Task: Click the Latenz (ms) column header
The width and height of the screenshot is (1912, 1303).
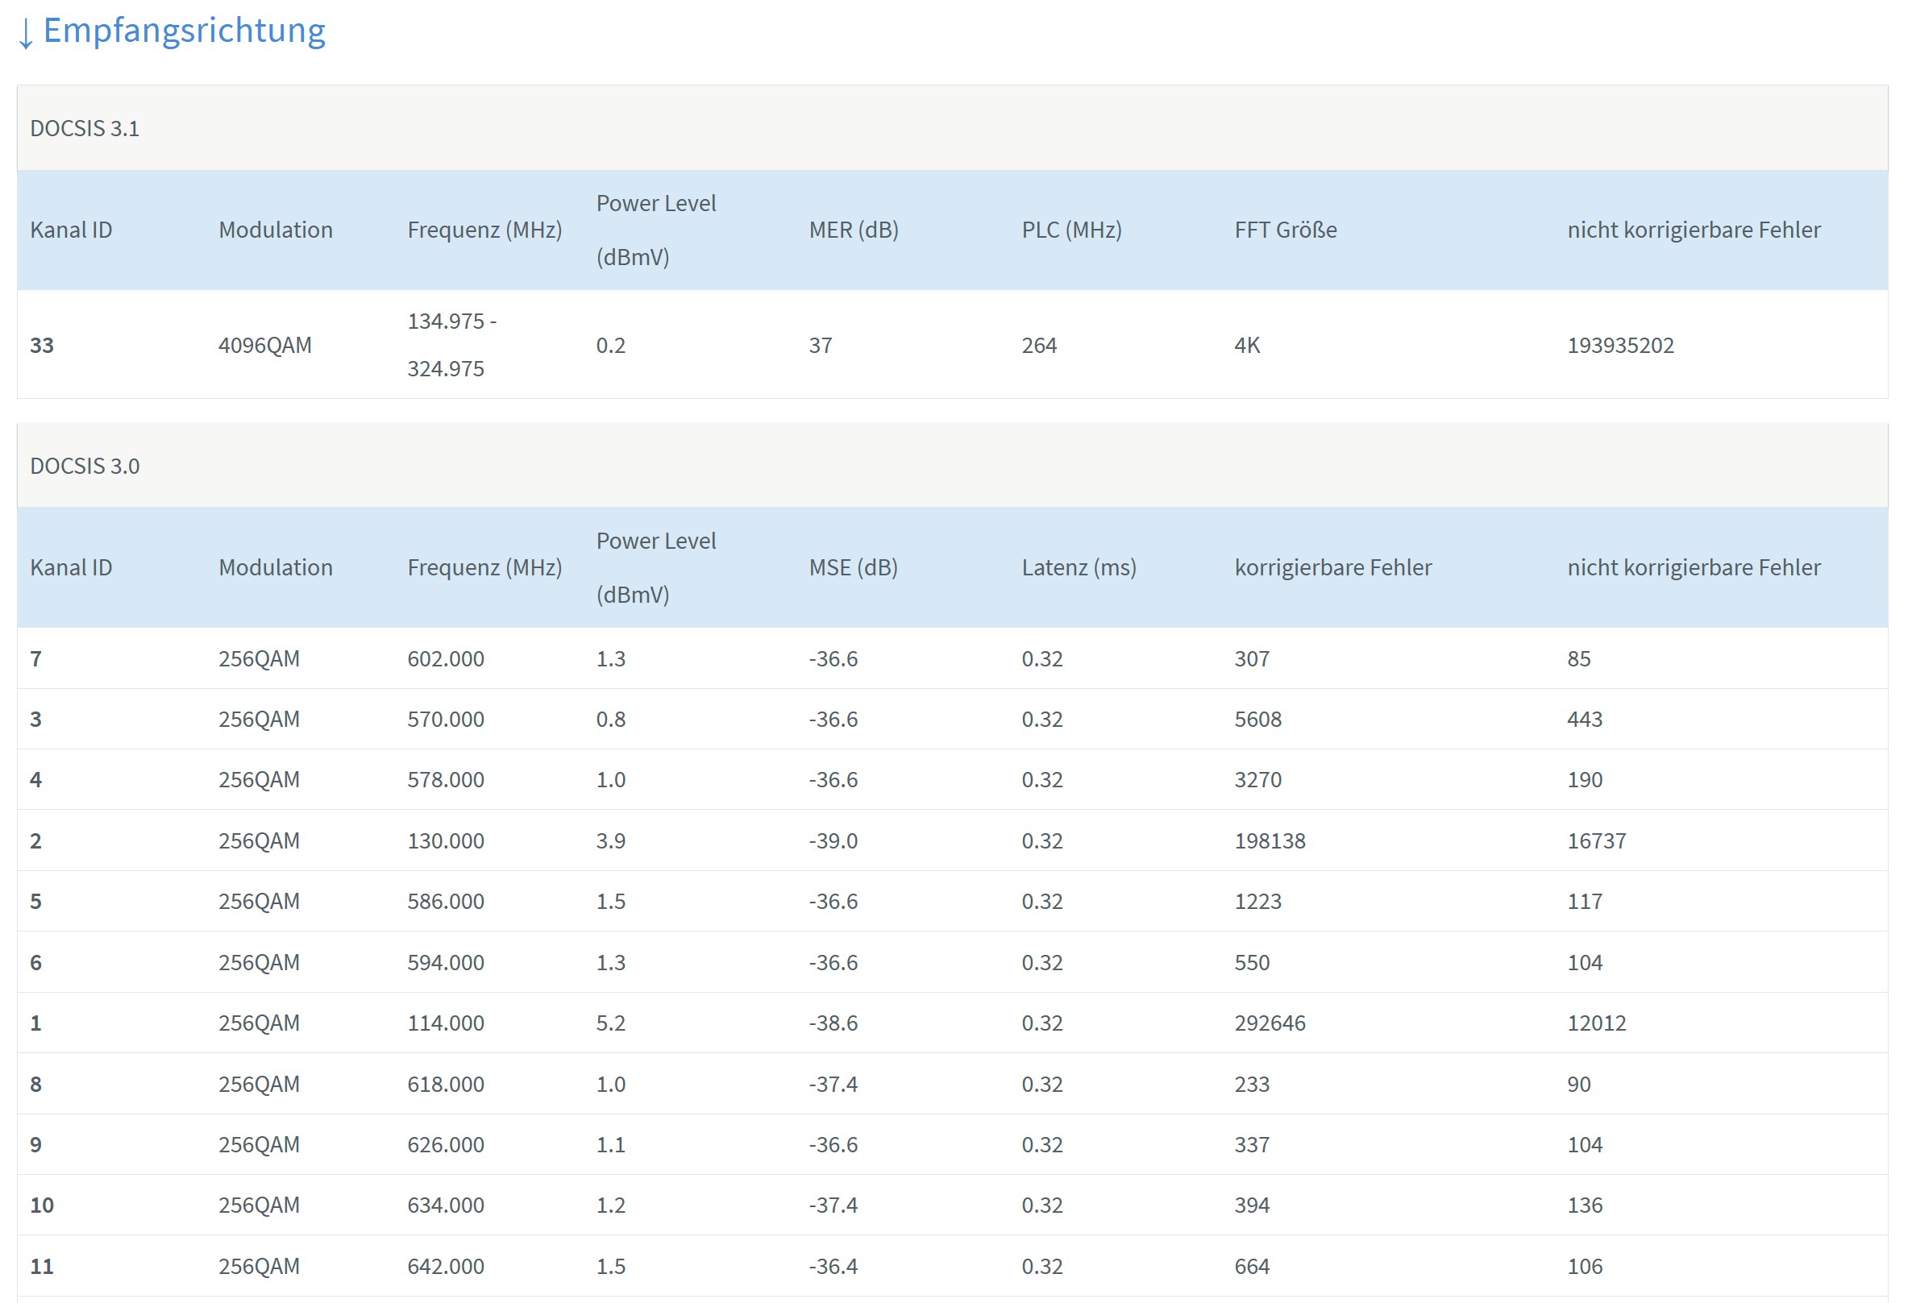Action: pyautogui.click(x=1079, y=566)
